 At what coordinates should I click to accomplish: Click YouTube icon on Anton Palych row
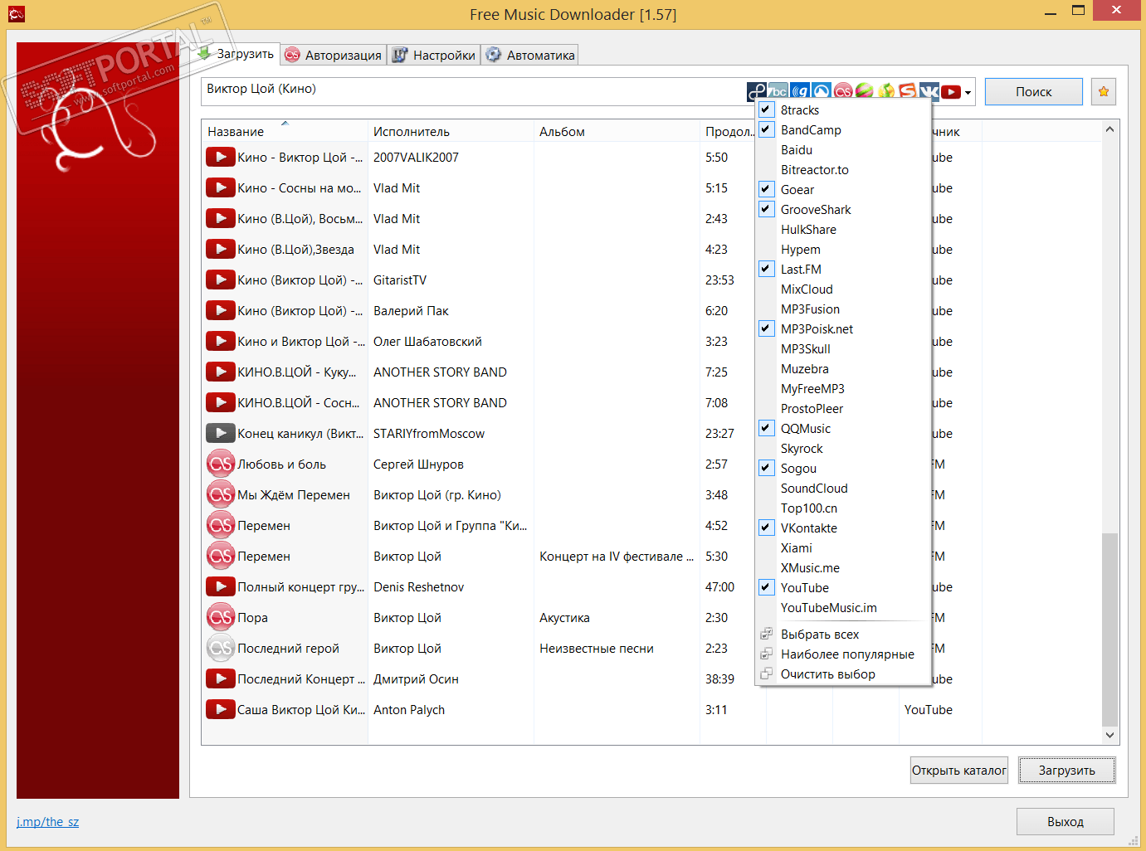(x=220, y=709)
